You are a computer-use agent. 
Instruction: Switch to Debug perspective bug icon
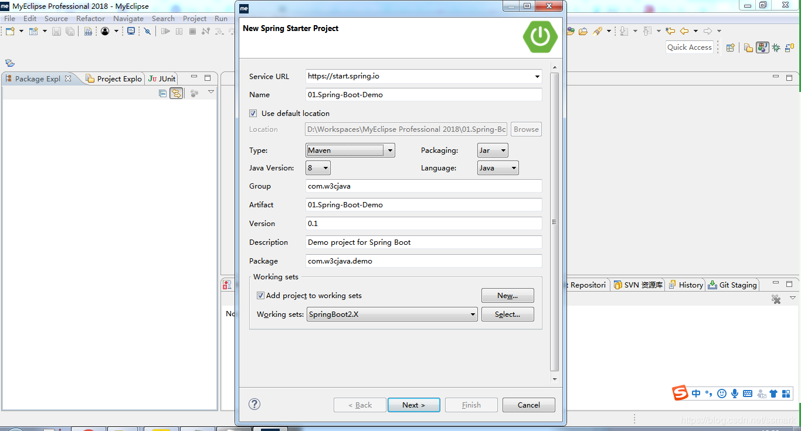click(x=776, y=48)
